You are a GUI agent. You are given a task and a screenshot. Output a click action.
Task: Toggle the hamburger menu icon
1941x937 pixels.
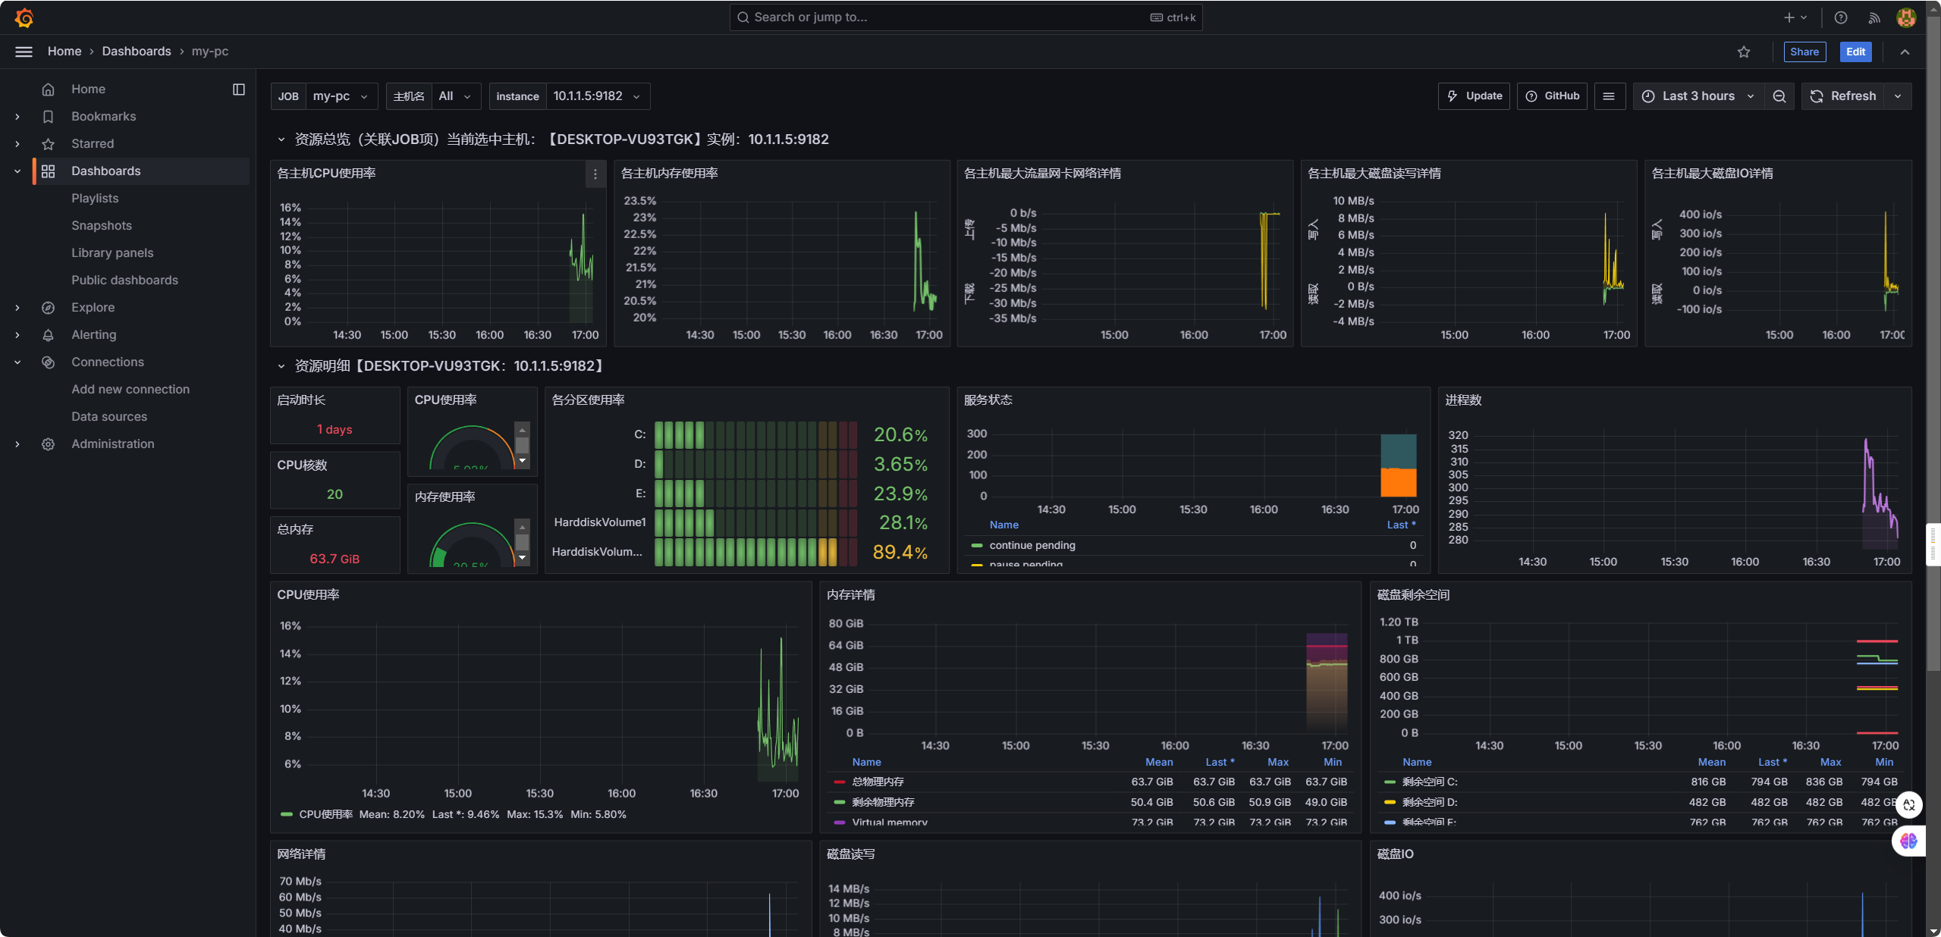pos(24,52)
